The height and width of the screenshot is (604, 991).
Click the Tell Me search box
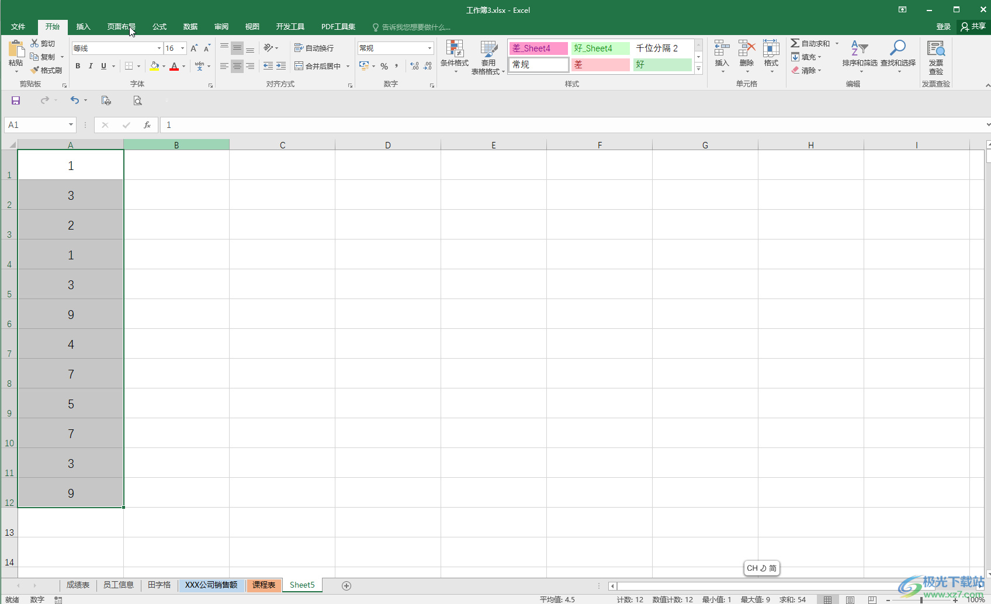412,27
